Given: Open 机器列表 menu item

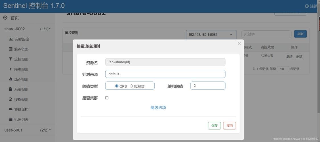Looking at the screenshot, I should click(21, 120).
